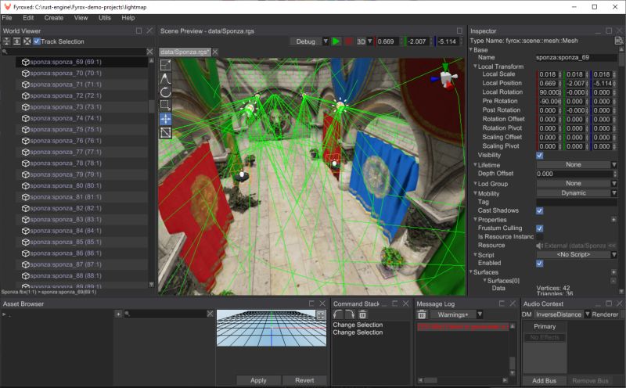Clear the World Viewer search filter
626x388 pixels.
click(149, 52)
